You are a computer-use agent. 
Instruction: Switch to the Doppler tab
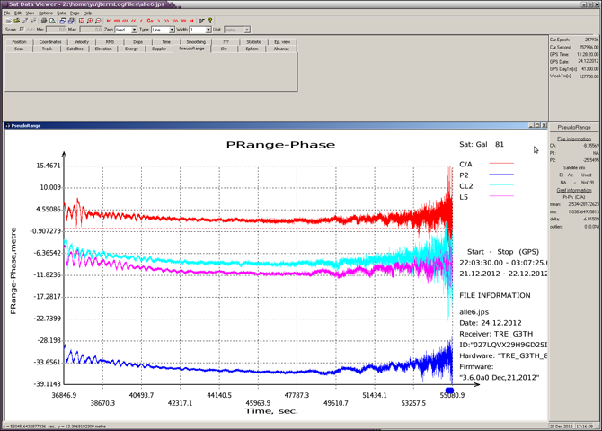tap(159, 49)
